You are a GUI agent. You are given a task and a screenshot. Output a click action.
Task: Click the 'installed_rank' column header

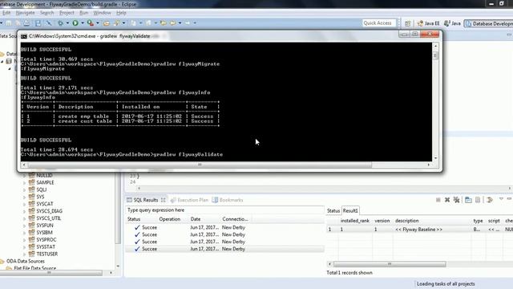(x=354, y=221)
